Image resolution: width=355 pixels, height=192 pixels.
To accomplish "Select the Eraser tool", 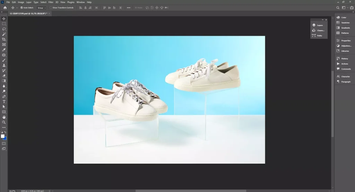I will click(4, 76).
